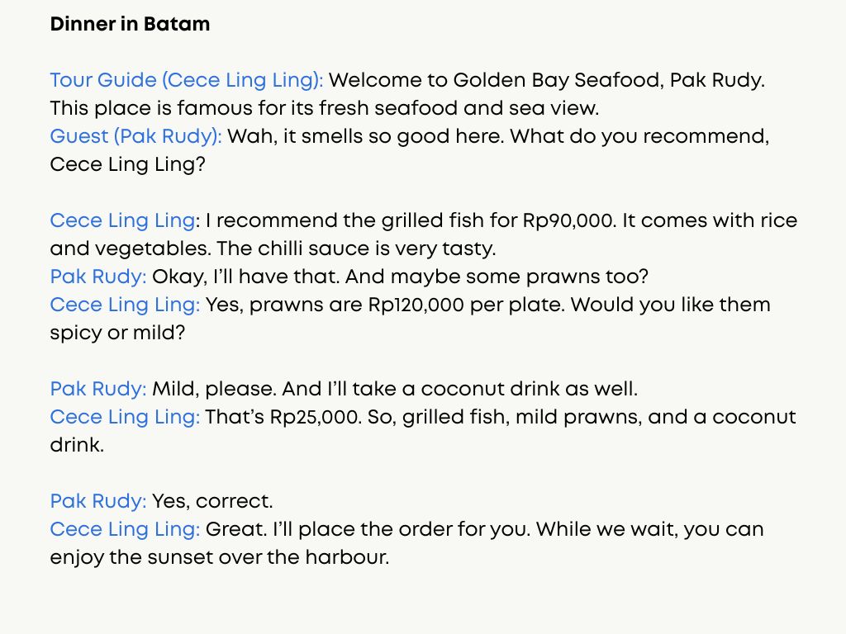
Task: Click the coconut drink price "Rp25,000"
Action: pyautogui.click(x=315, y=417)
